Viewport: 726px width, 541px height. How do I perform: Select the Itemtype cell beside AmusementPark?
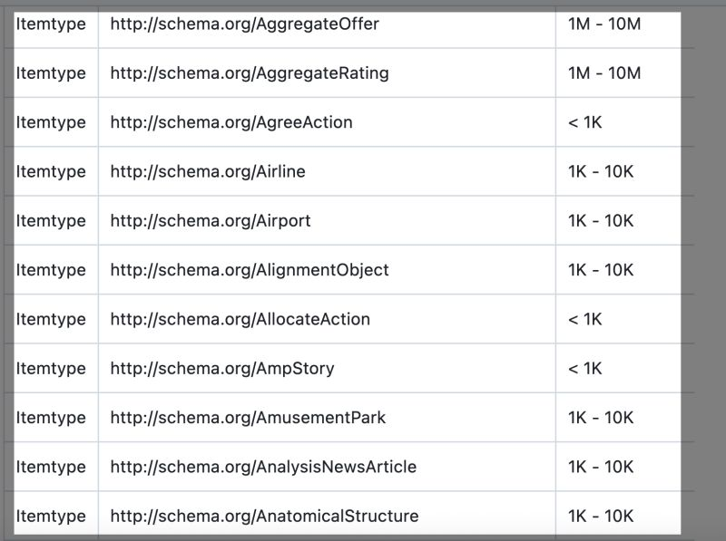pyautogui.click(x=51, y=418)
